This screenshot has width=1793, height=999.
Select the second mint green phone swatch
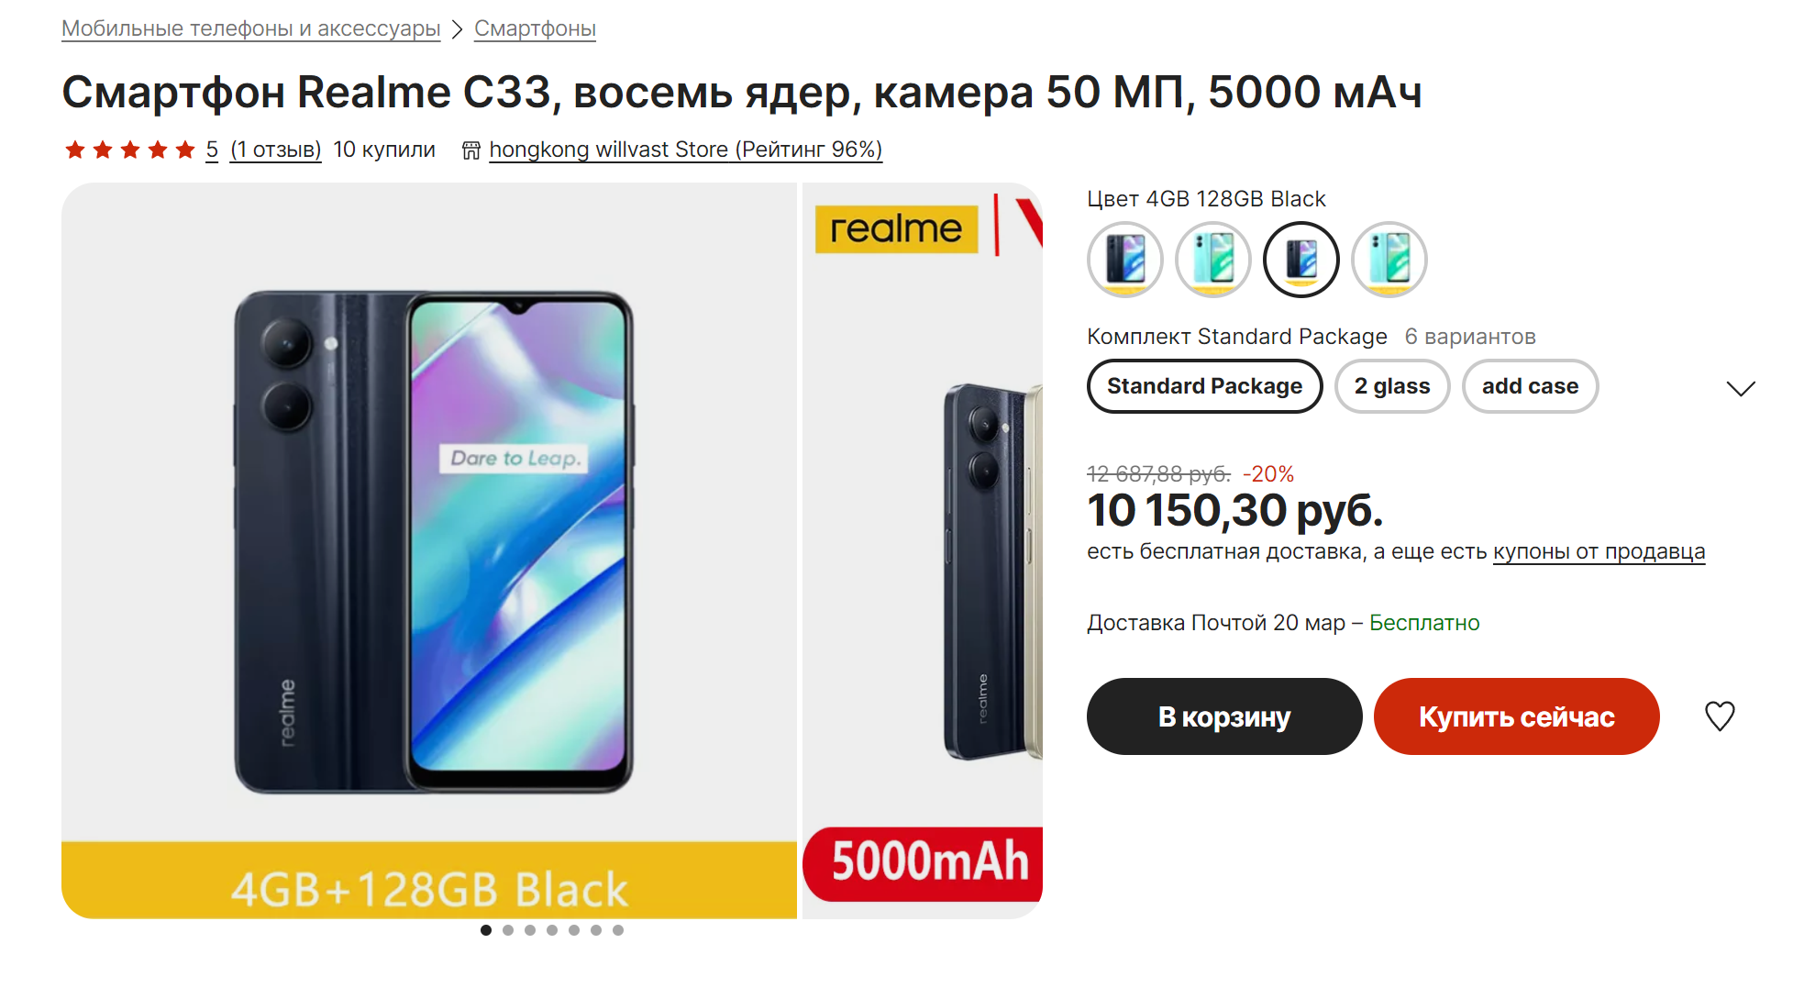point(1213,260)
